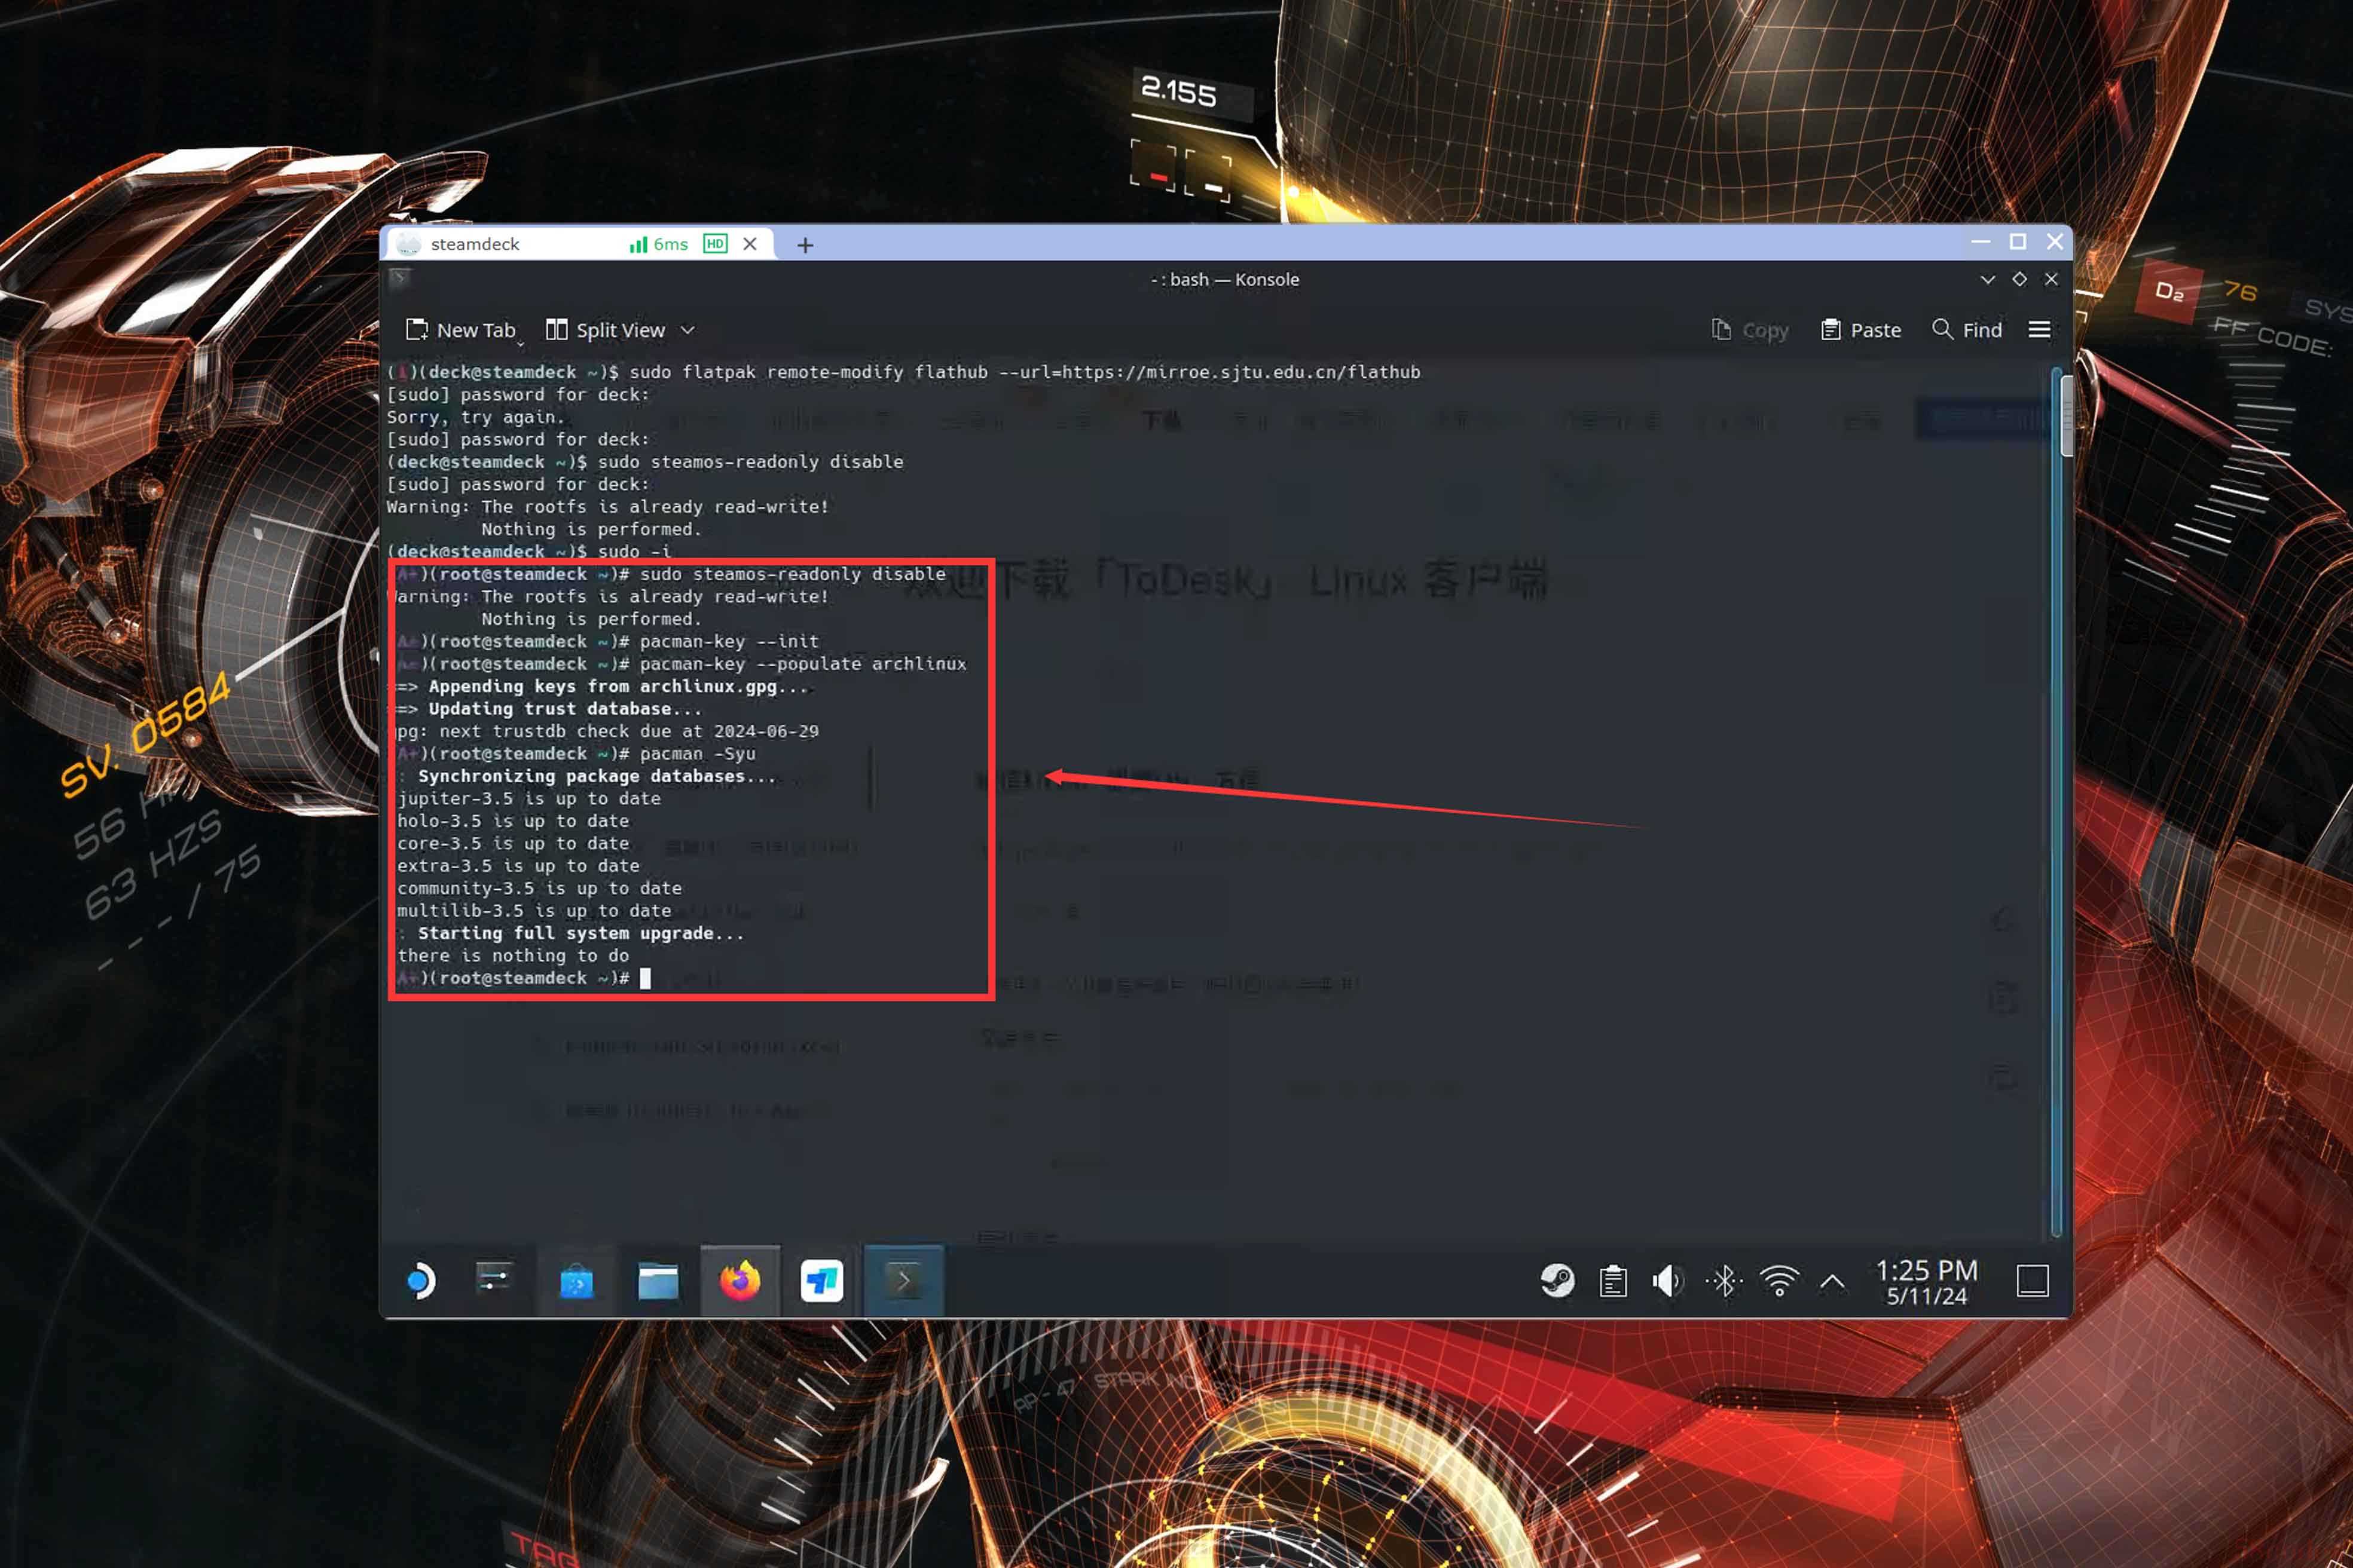Viewport: 2353px width, 1568px height.
Task: Click the HD quality indicator
Action: tap(716, 244)
